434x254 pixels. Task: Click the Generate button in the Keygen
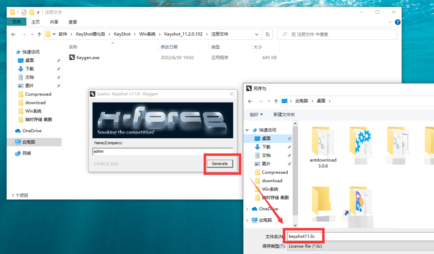(220, 164)
